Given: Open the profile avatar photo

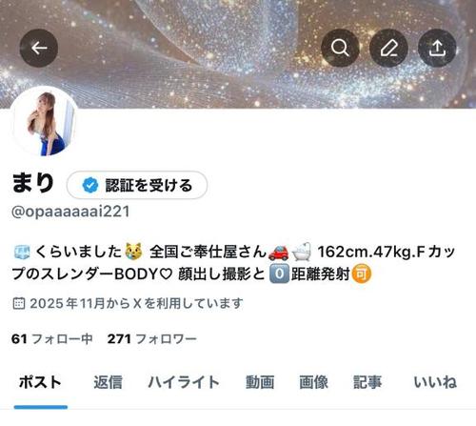Looking at the screenshot, I should pos(44,122).
